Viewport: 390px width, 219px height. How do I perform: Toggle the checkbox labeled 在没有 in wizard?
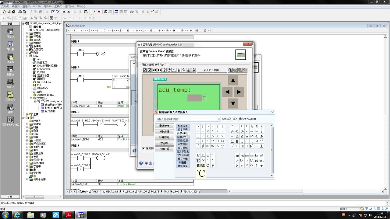tap(144, 148)
